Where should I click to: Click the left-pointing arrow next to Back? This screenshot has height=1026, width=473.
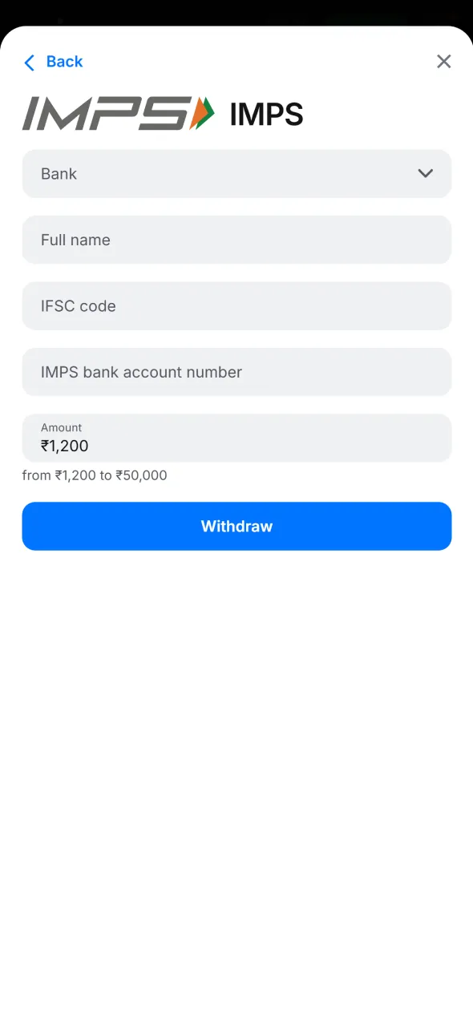(x=29, y=62)
